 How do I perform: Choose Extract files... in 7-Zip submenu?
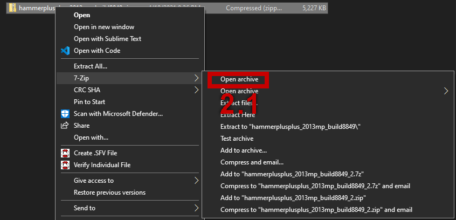tap(239, 103)
